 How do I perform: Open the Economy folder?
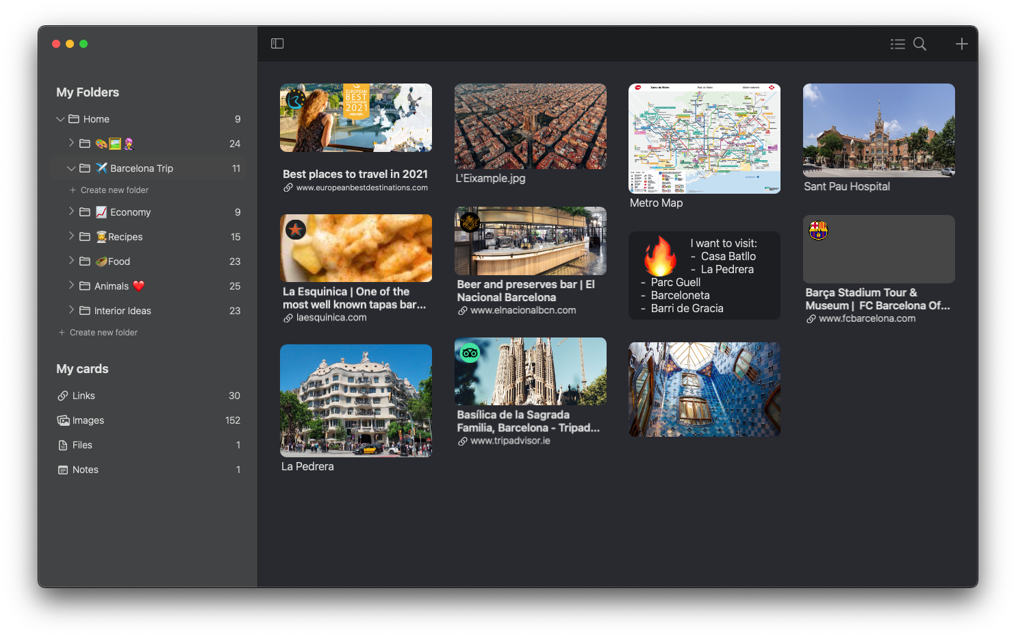tap(148, 212)
